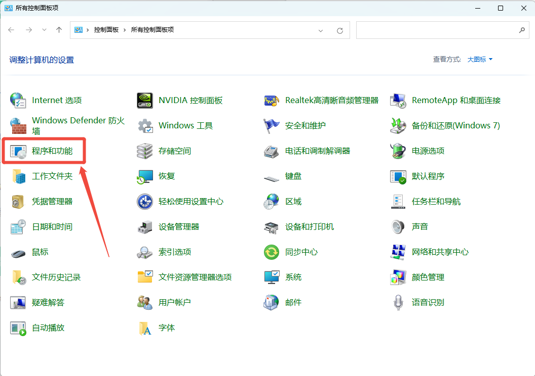Click the 语音识别 microphone icon
The width and height of the screenshot is (535, 376).
coord(398,303)
